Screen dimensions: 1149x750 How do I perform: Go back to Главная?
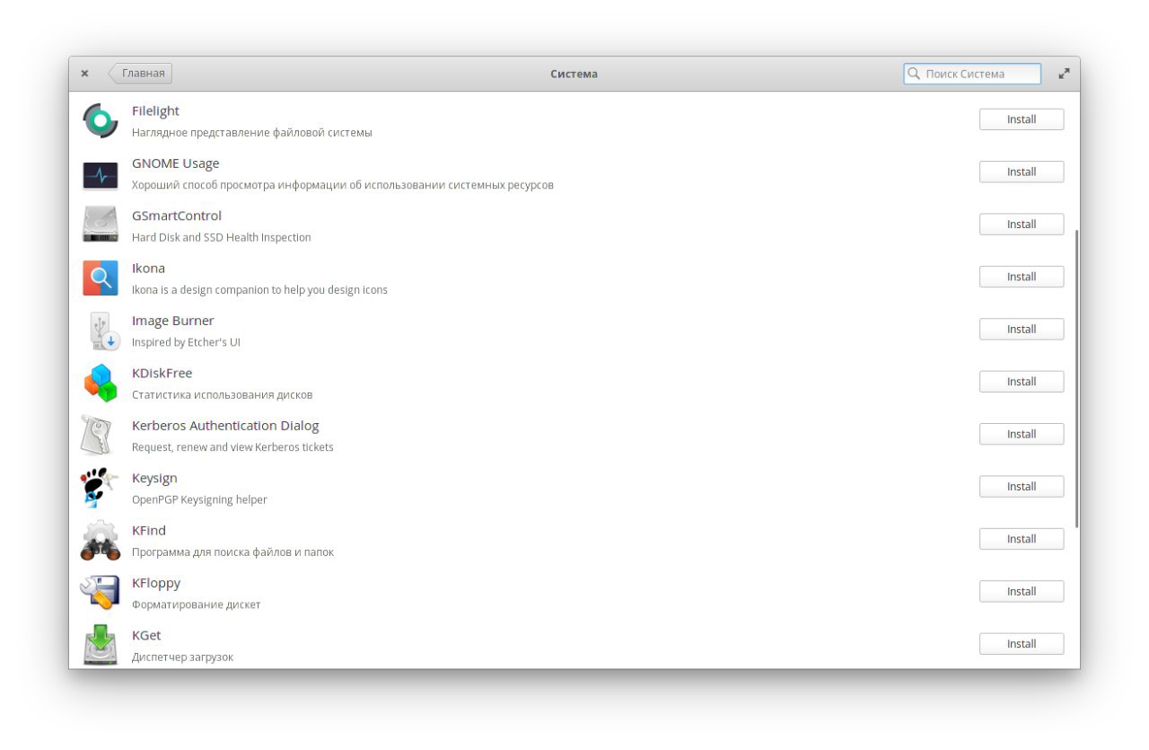[140, 74]
